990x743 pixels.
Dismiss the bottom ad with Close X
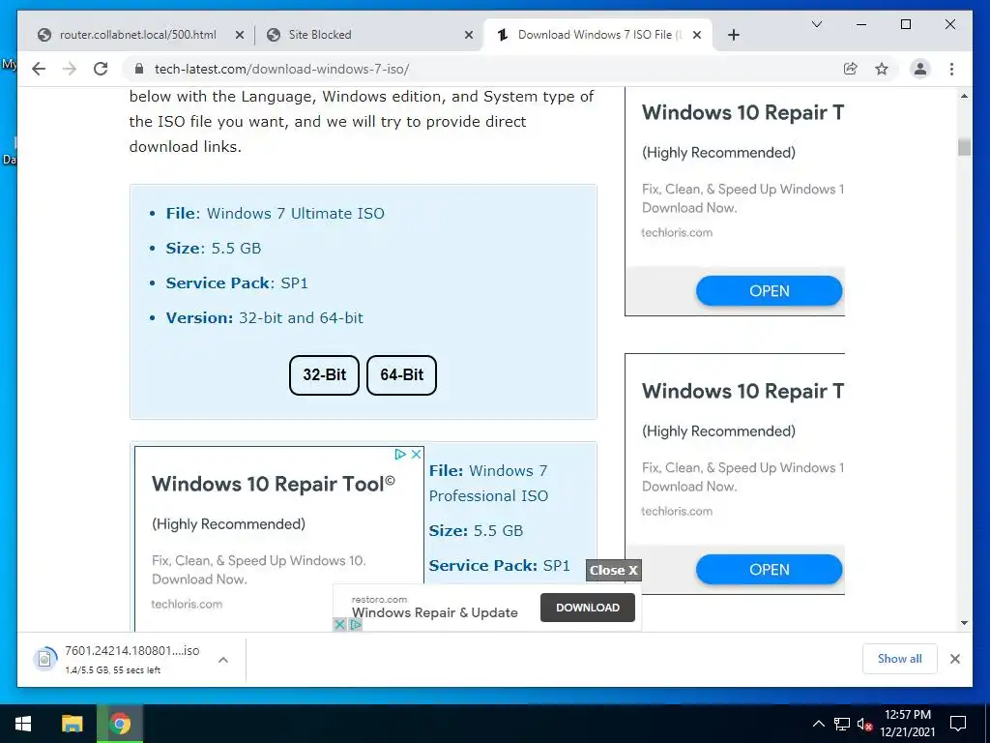(x=613, y=570)
